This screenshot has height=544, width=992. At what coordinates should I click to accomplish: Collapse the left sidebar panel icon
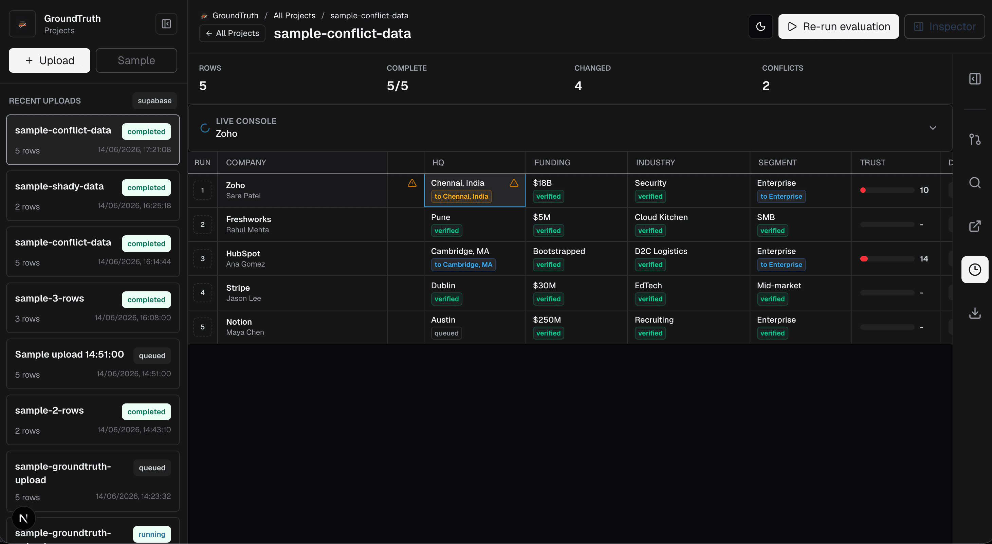166,24
